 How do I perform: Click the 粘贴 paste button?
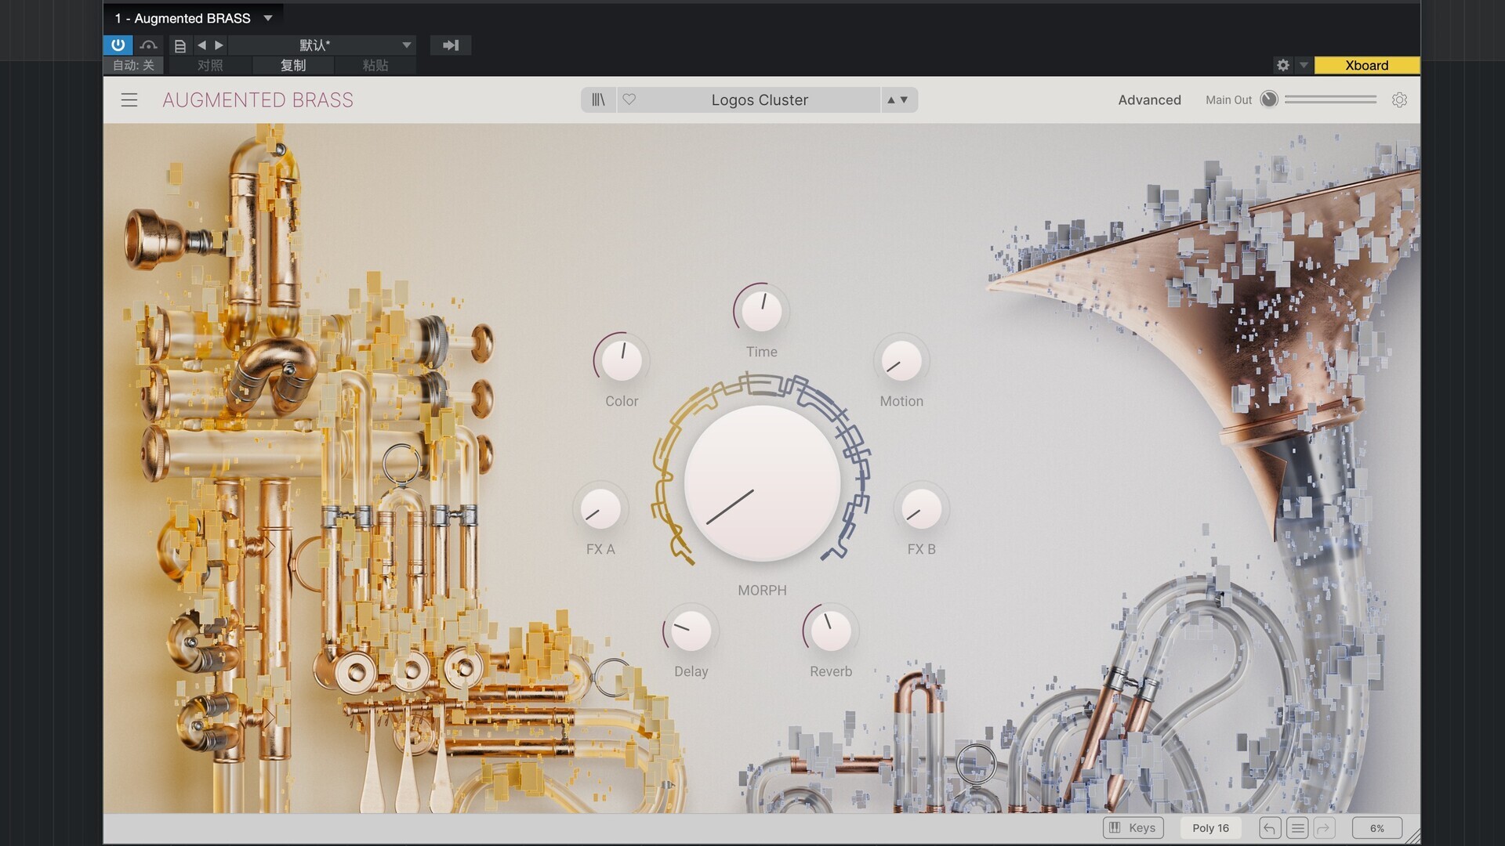[x=375, y=65]
